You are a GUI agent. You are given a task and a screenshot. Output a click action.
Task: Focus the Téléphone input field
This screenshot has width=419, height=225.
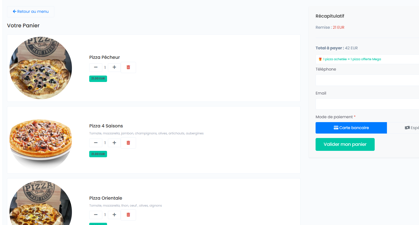coord(367,80)
